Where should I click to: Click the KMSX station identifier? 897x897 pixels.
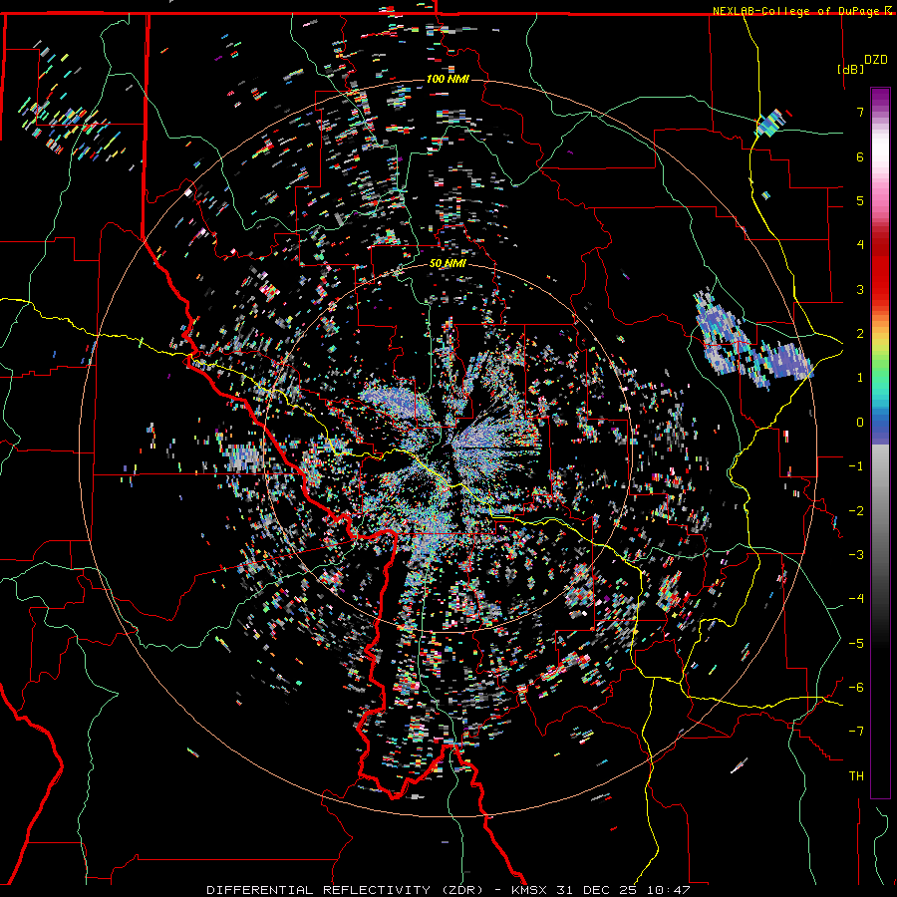pyautogui.click(x=530, y=890)
